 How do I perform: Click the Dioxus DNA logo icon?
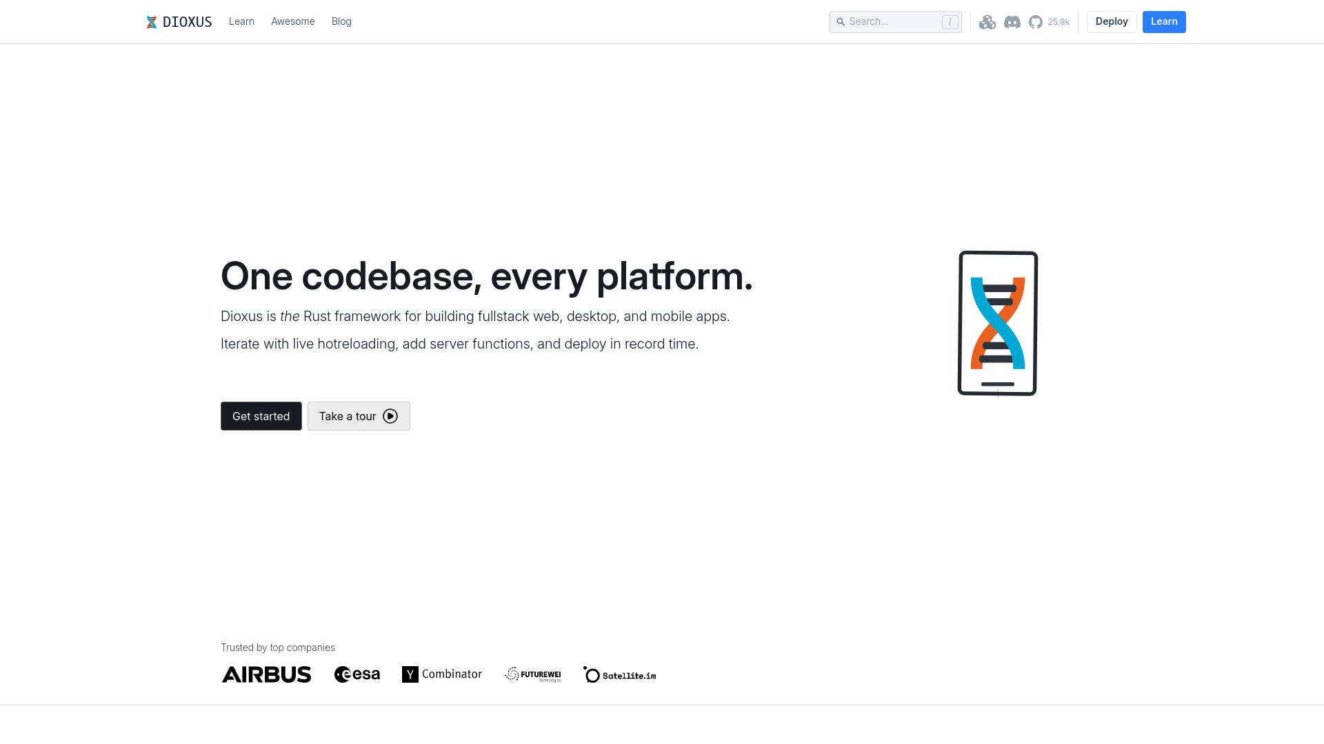click(x=152, y=22)
